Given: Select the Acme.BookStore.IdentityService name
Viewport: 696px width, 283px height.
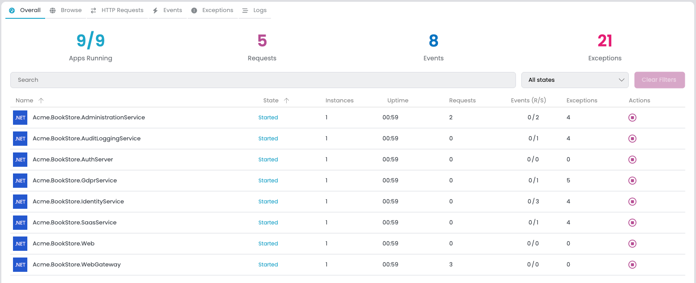Looking at the screenshot, I should pos(78,202).
